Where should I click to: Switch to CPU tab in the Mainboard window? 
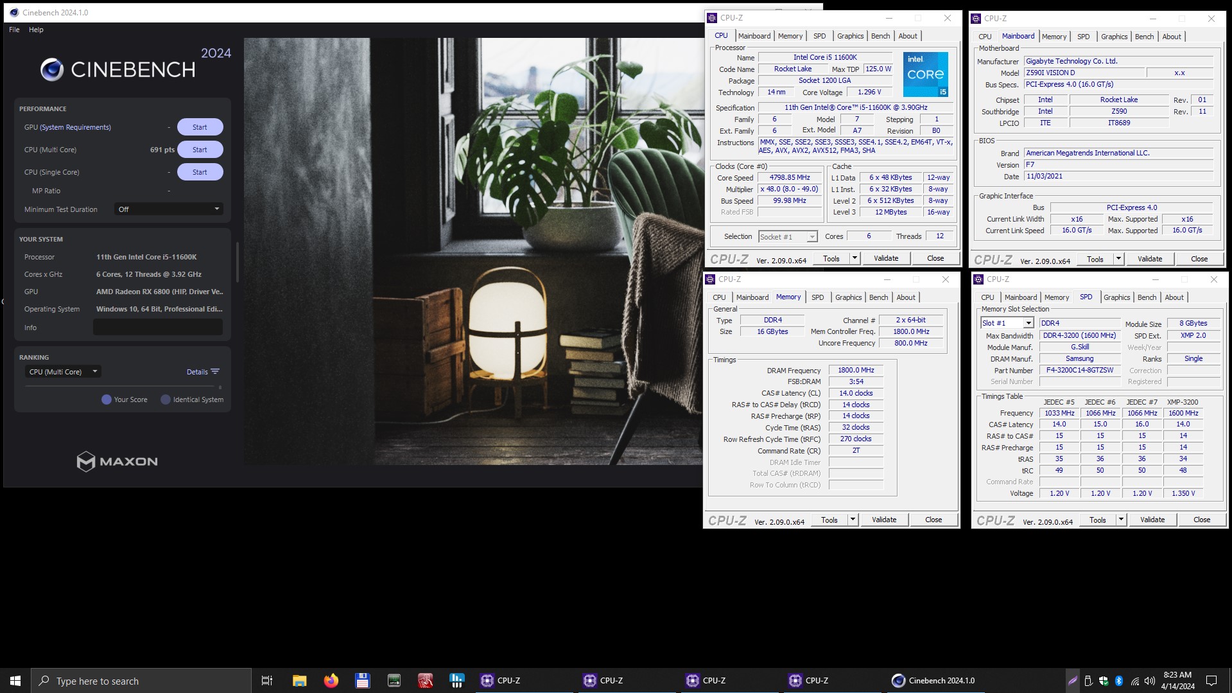pyautogui.click(x=985, y=37)
